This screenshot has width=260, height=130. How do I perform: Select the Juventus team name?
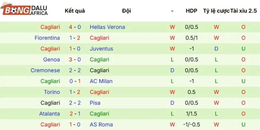point(101,49)
